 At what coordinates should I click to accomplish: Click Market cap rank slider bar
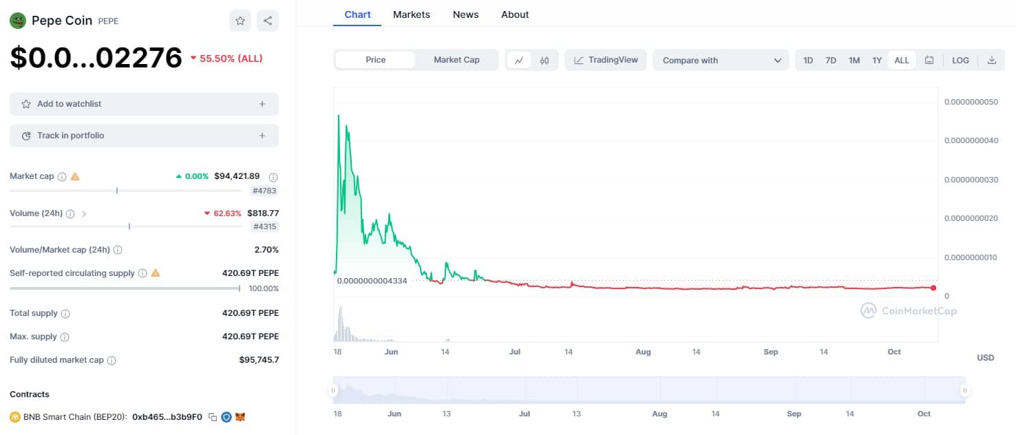tap(125, 191)
